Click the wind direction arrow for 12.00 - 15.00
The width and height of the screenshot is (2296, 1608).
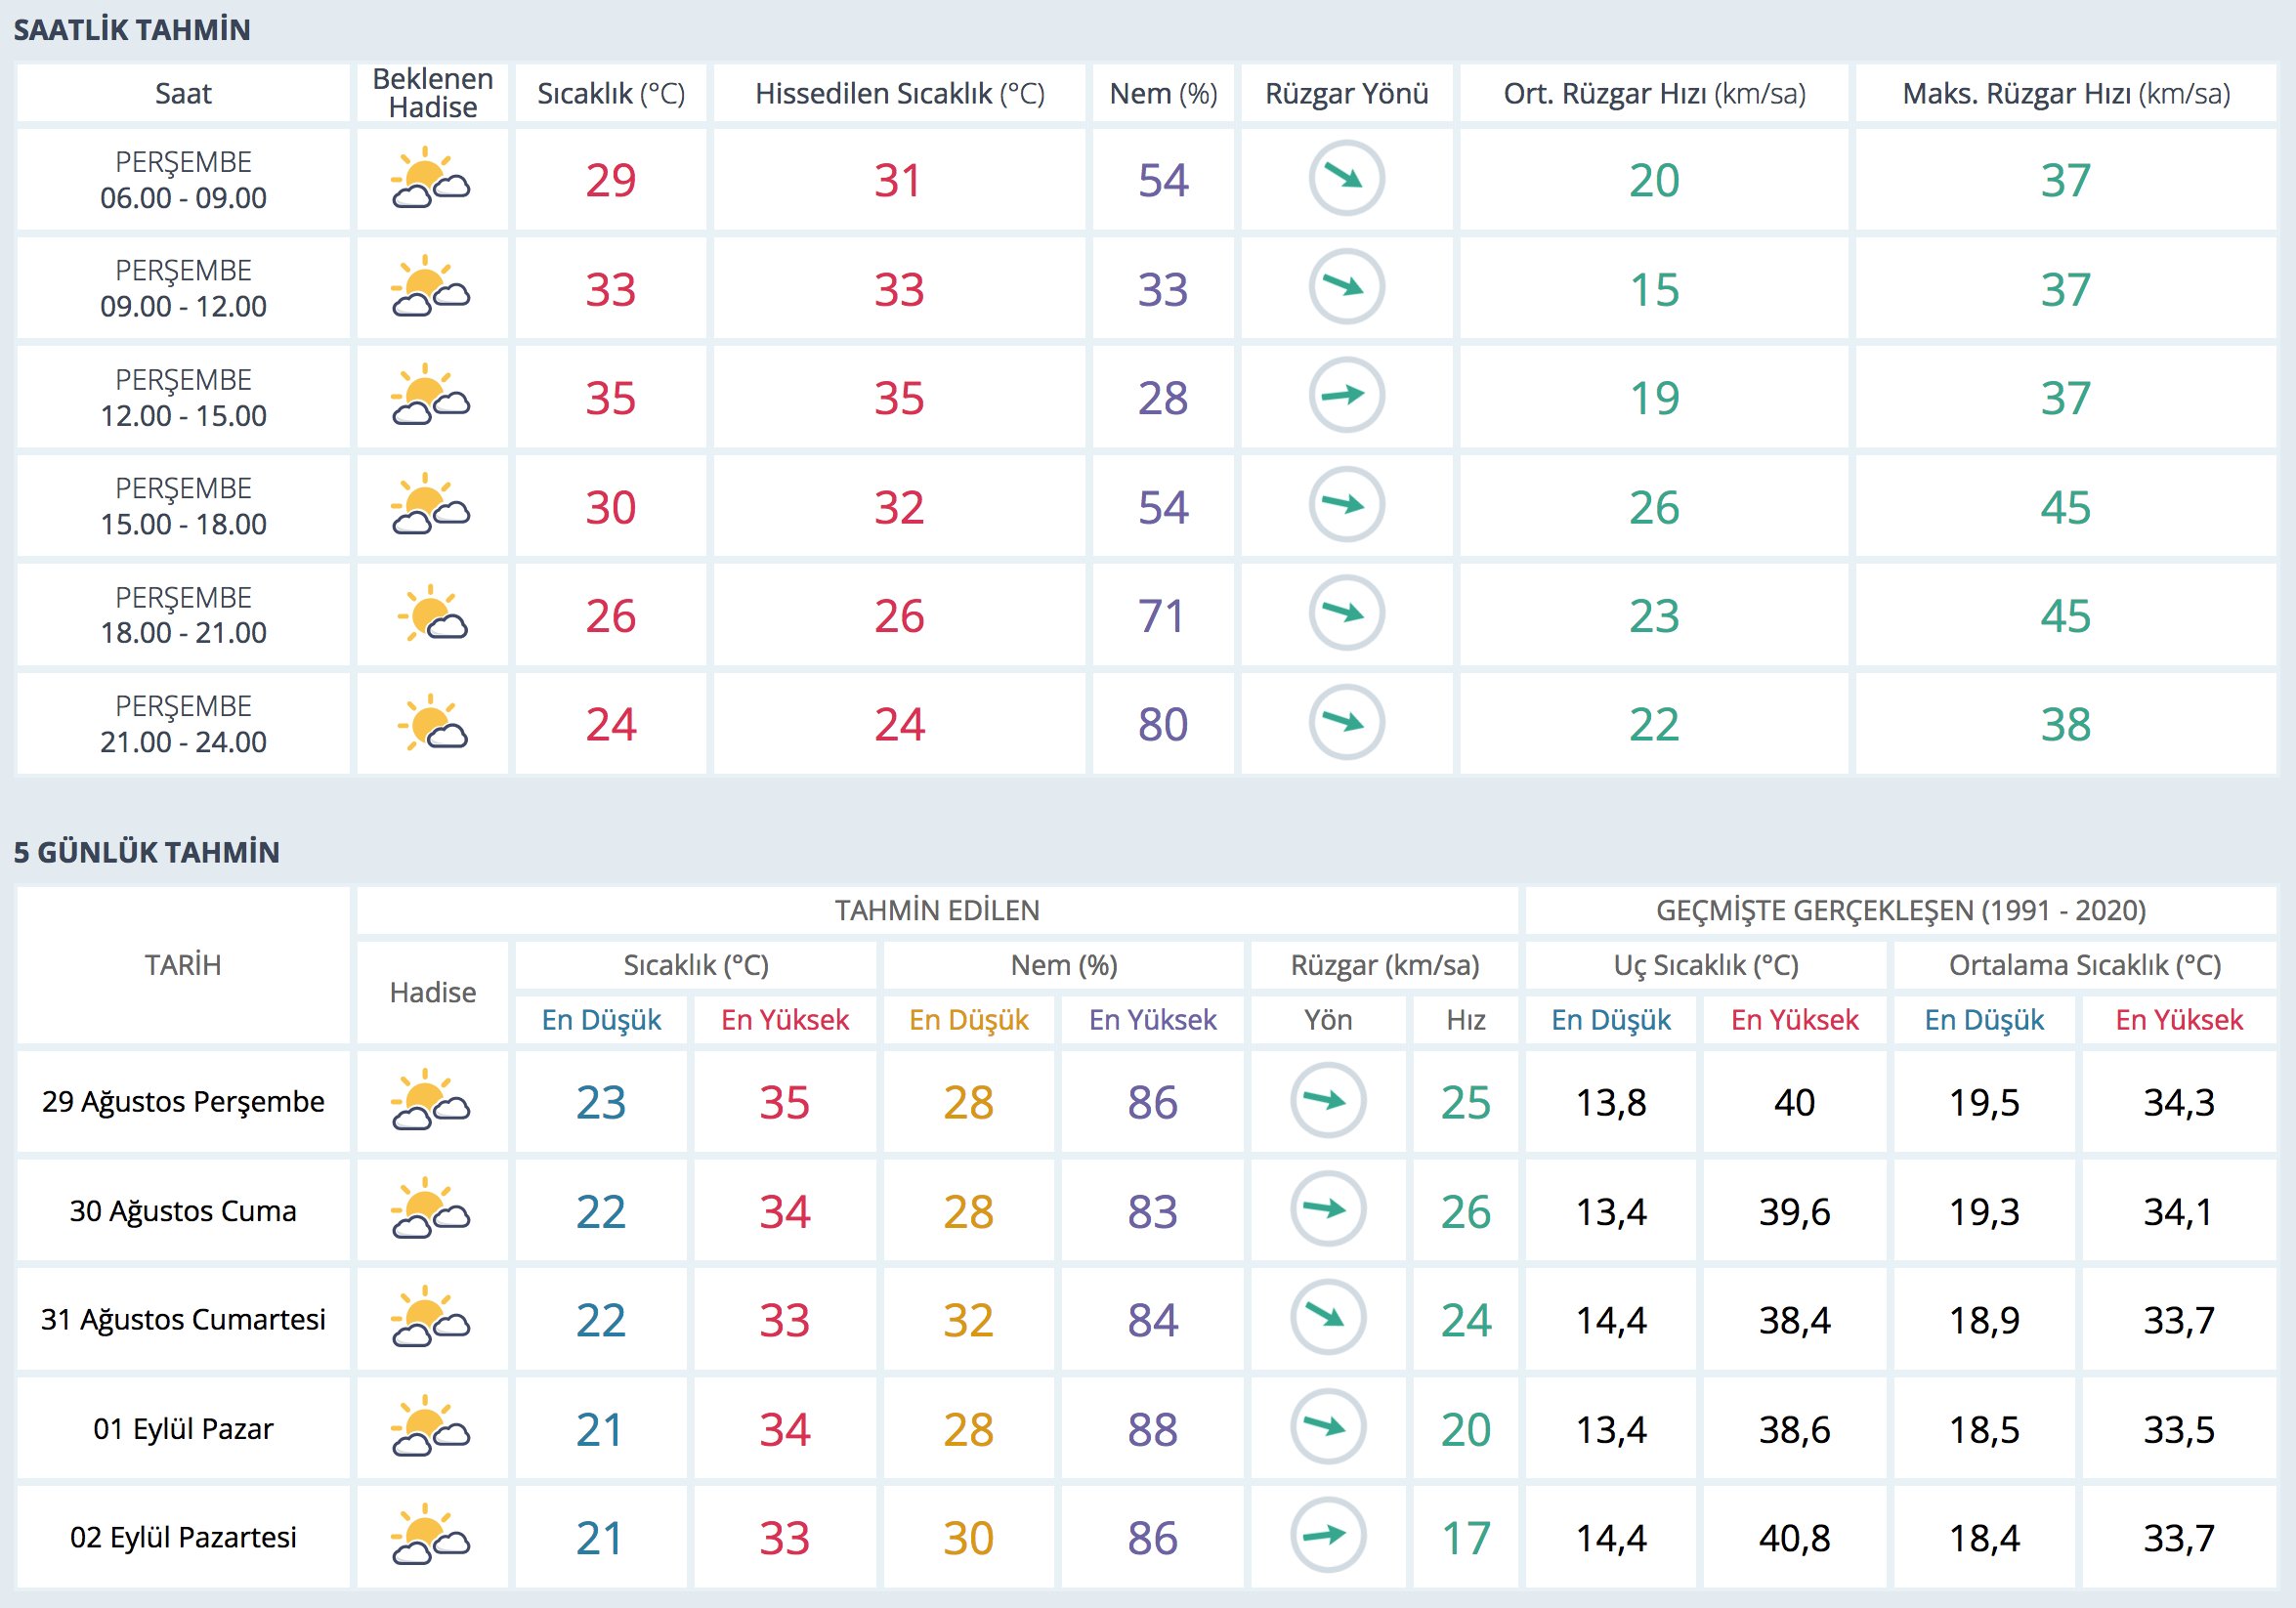click(1346, 396)
